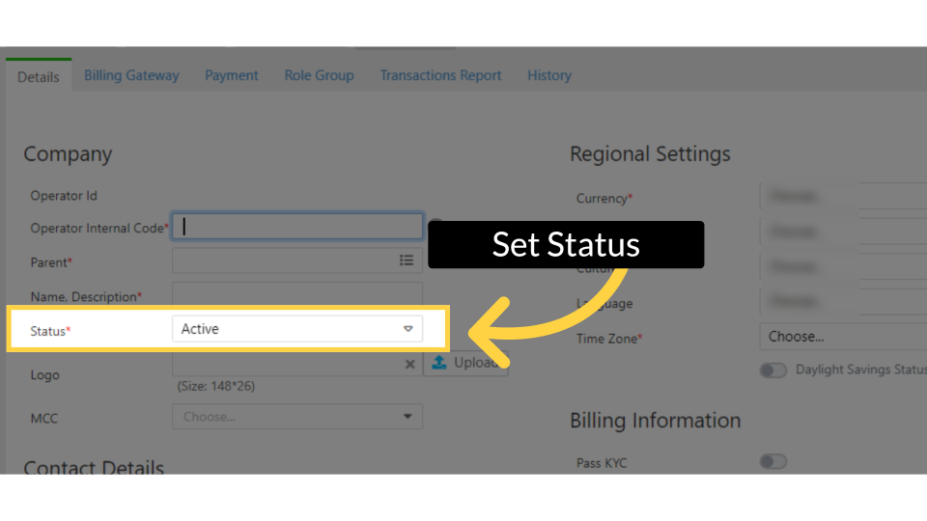Clear the Logo field with X icon

point(409,364)
